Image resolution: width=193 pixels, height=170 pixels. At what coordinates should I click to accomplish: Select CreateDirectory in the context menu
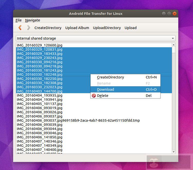click(110, 77)
